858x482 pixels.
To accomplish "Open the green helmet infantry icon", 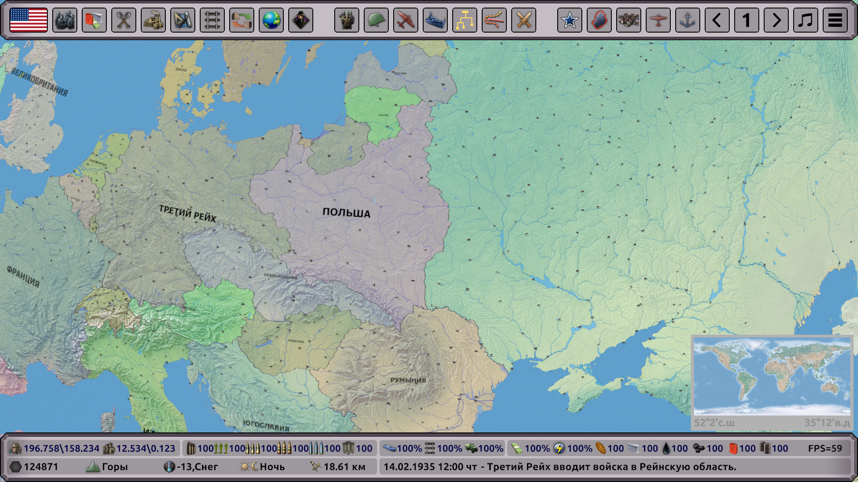I will pyautogui.click(x=376, y=20).
